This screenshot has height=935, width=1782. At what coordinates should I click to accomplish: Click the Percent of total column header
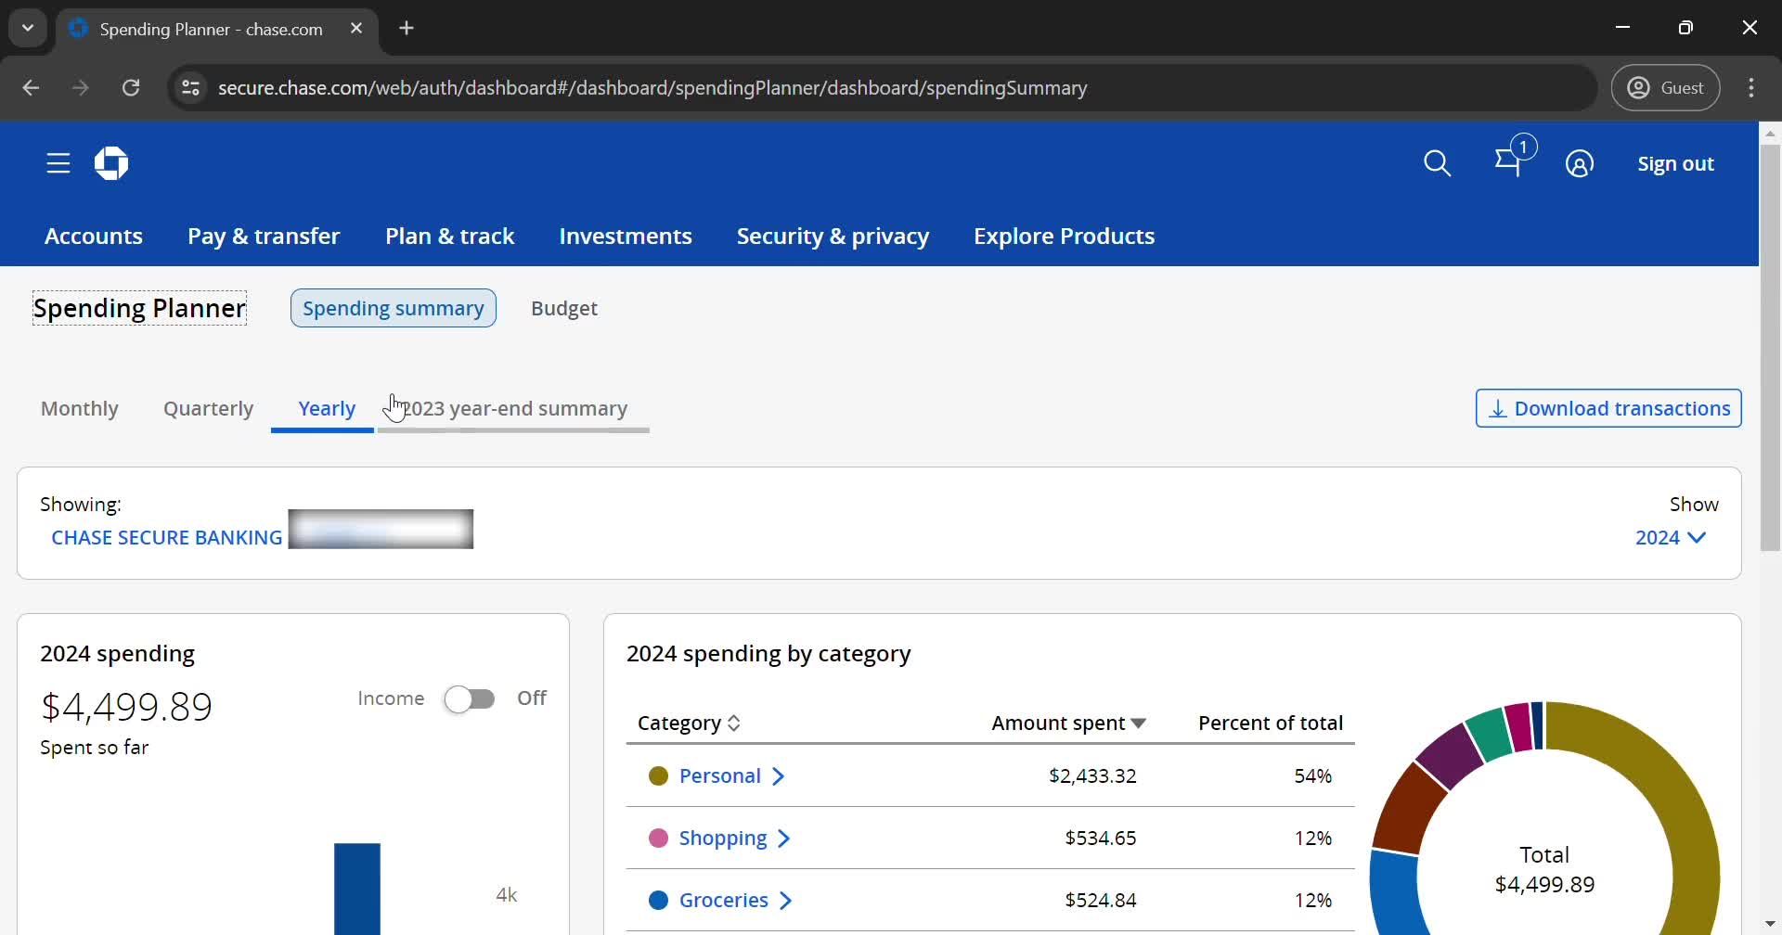point(1271,723)
